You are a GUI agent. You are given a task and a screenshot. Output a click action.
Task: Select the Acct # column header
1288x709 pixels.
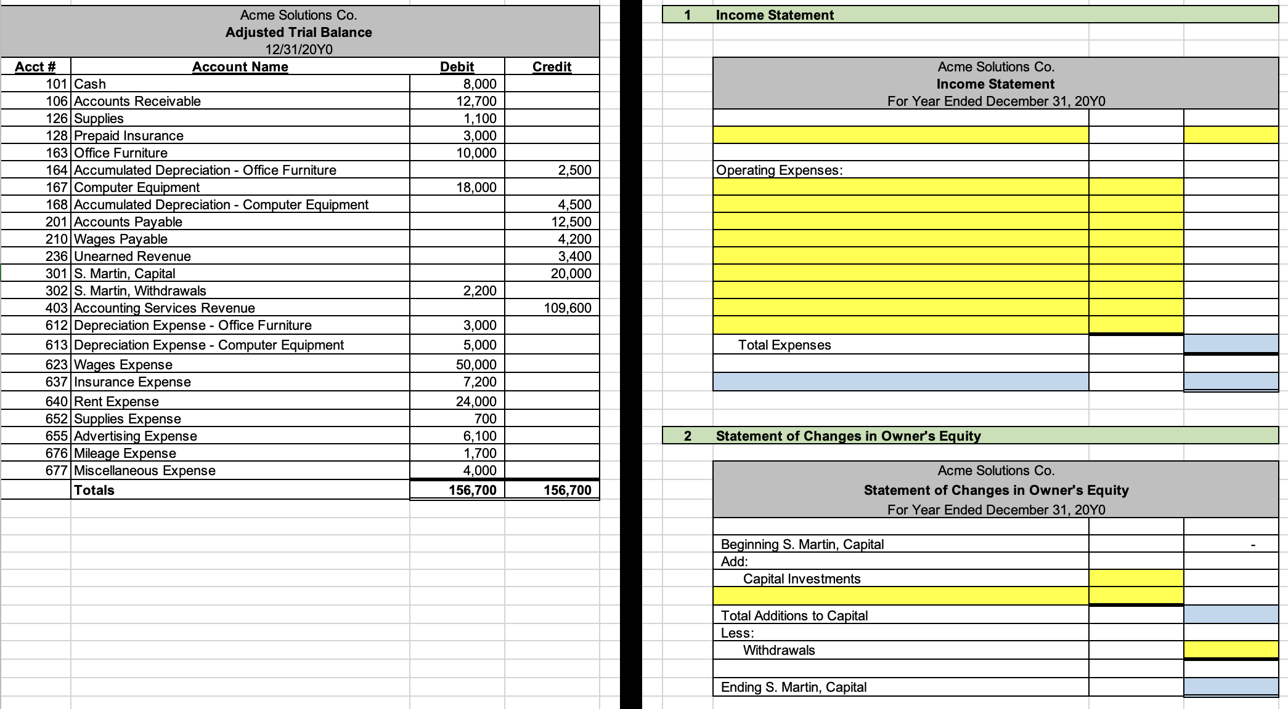(x=35, y=66)
